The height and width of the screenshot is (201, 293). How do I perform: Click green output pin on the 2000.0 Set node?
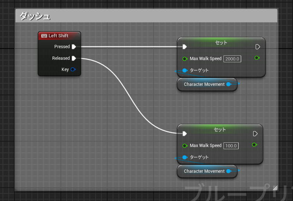[257, 58]
